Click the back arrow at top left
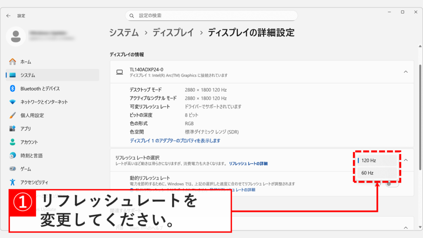The image size is (423, 238). pos(9,16)
